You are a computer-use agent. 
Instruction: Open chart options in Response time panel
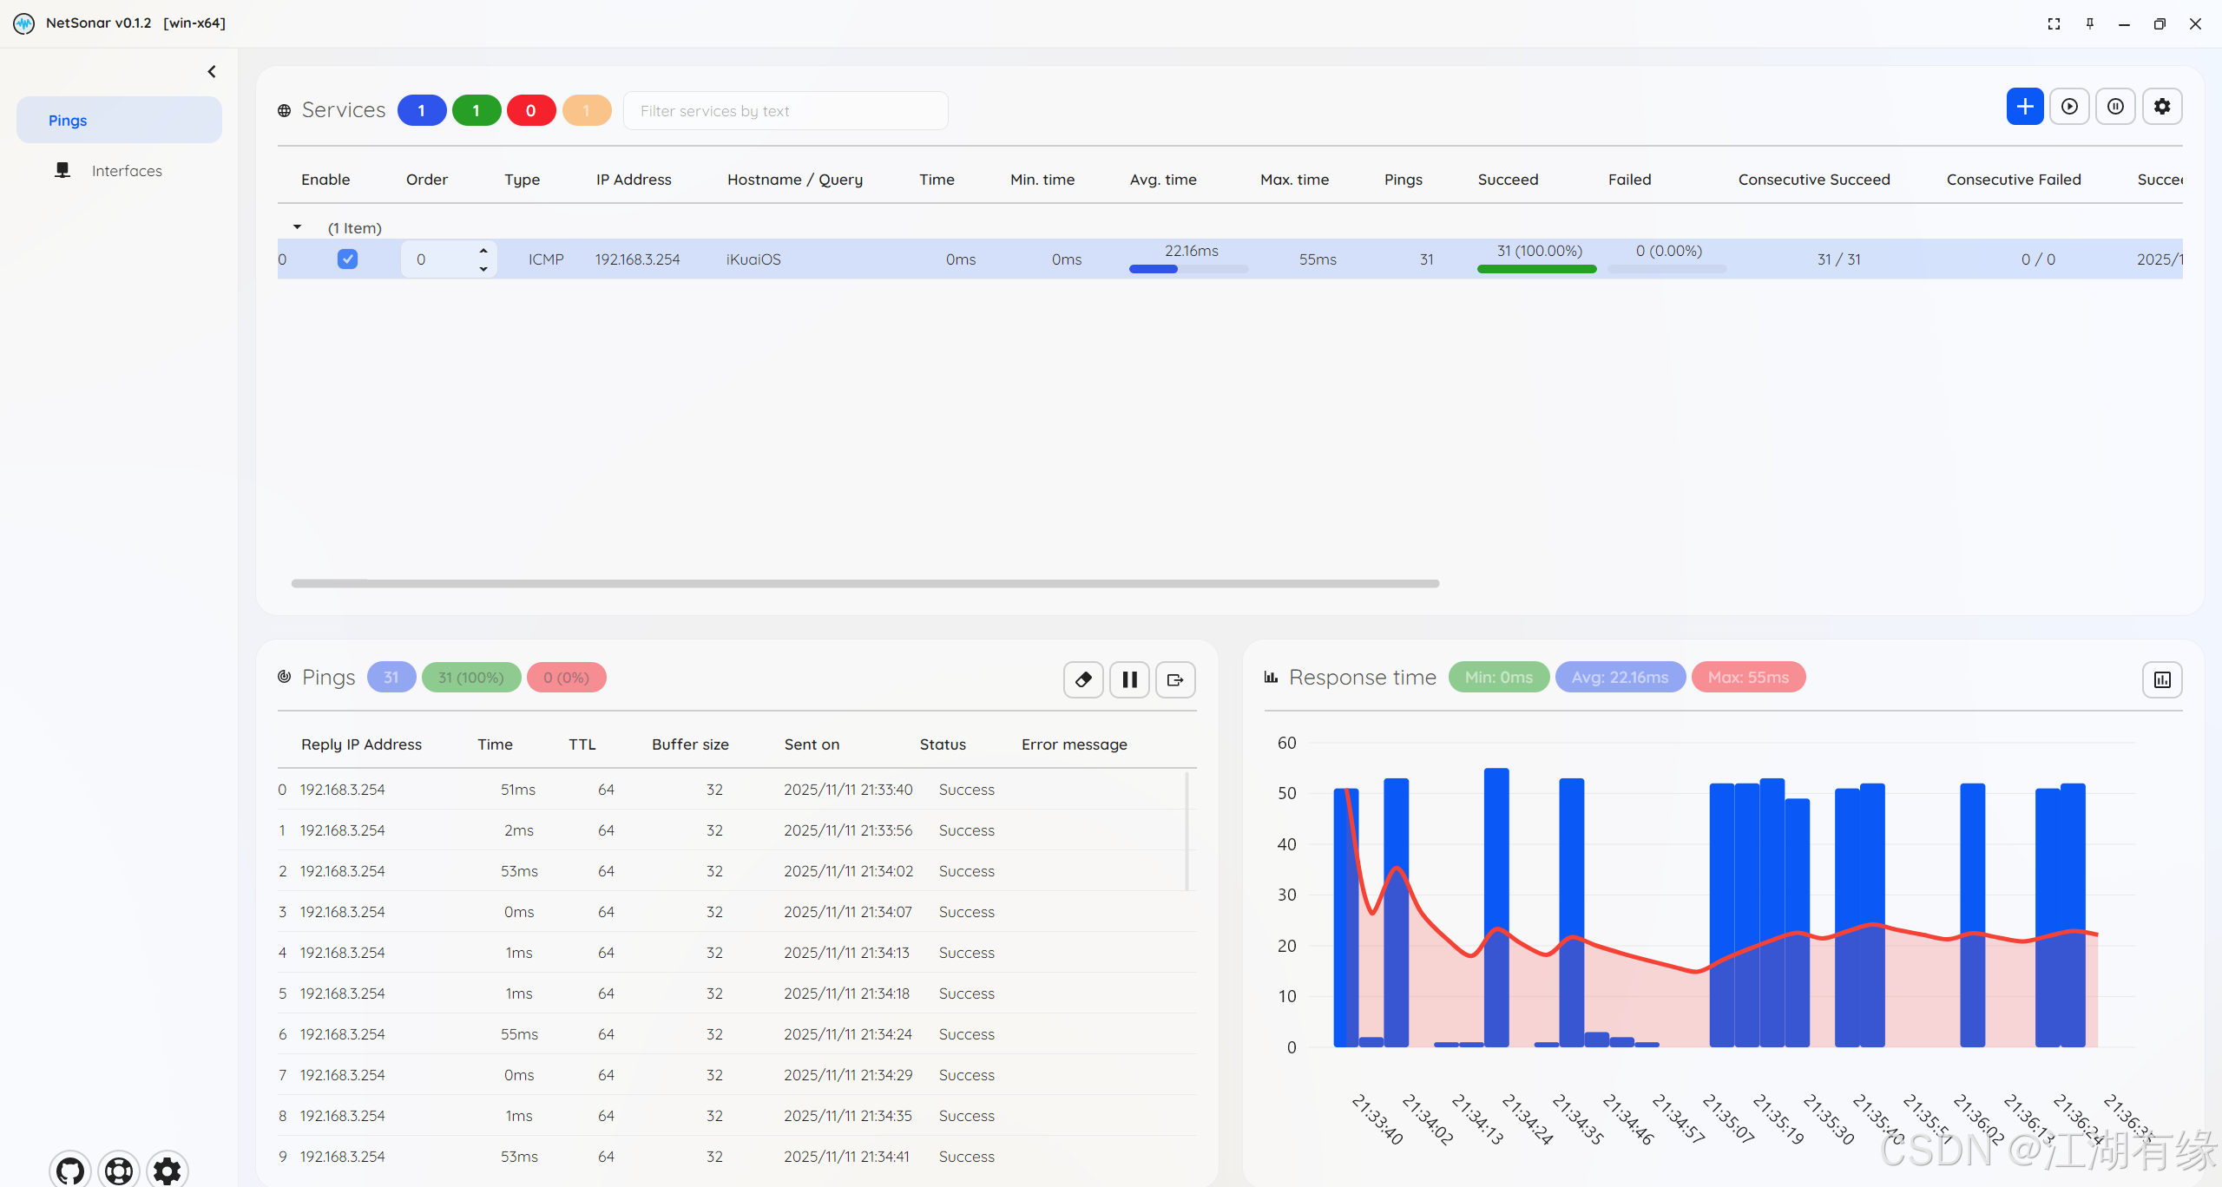(x=2162, y=679)
